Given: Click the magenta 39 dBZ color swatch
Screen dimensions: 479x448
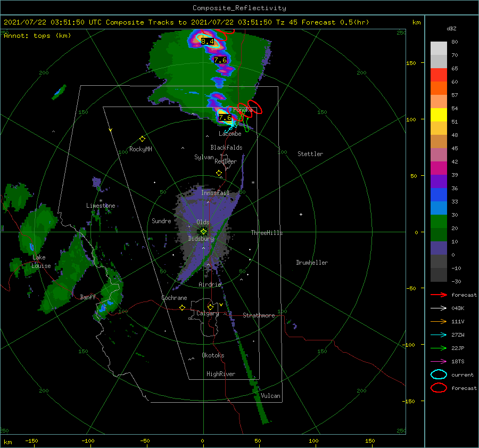Looking at the screenshot, I should pyautogui.click(x=439, y=168).
